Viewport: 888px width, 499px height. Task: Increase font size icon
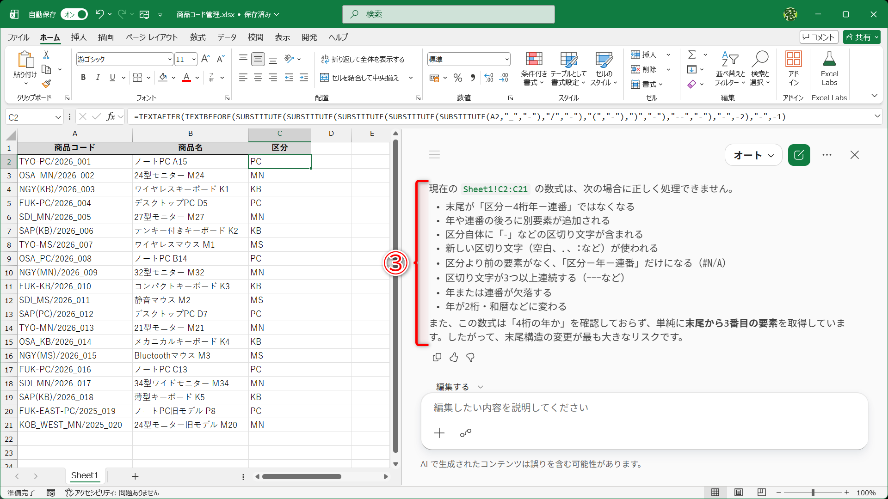tap(206, 59)
